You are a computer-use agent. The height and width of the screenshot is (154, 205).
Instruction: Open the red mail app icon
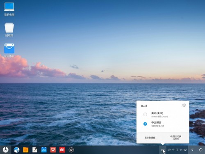[62, 150]
